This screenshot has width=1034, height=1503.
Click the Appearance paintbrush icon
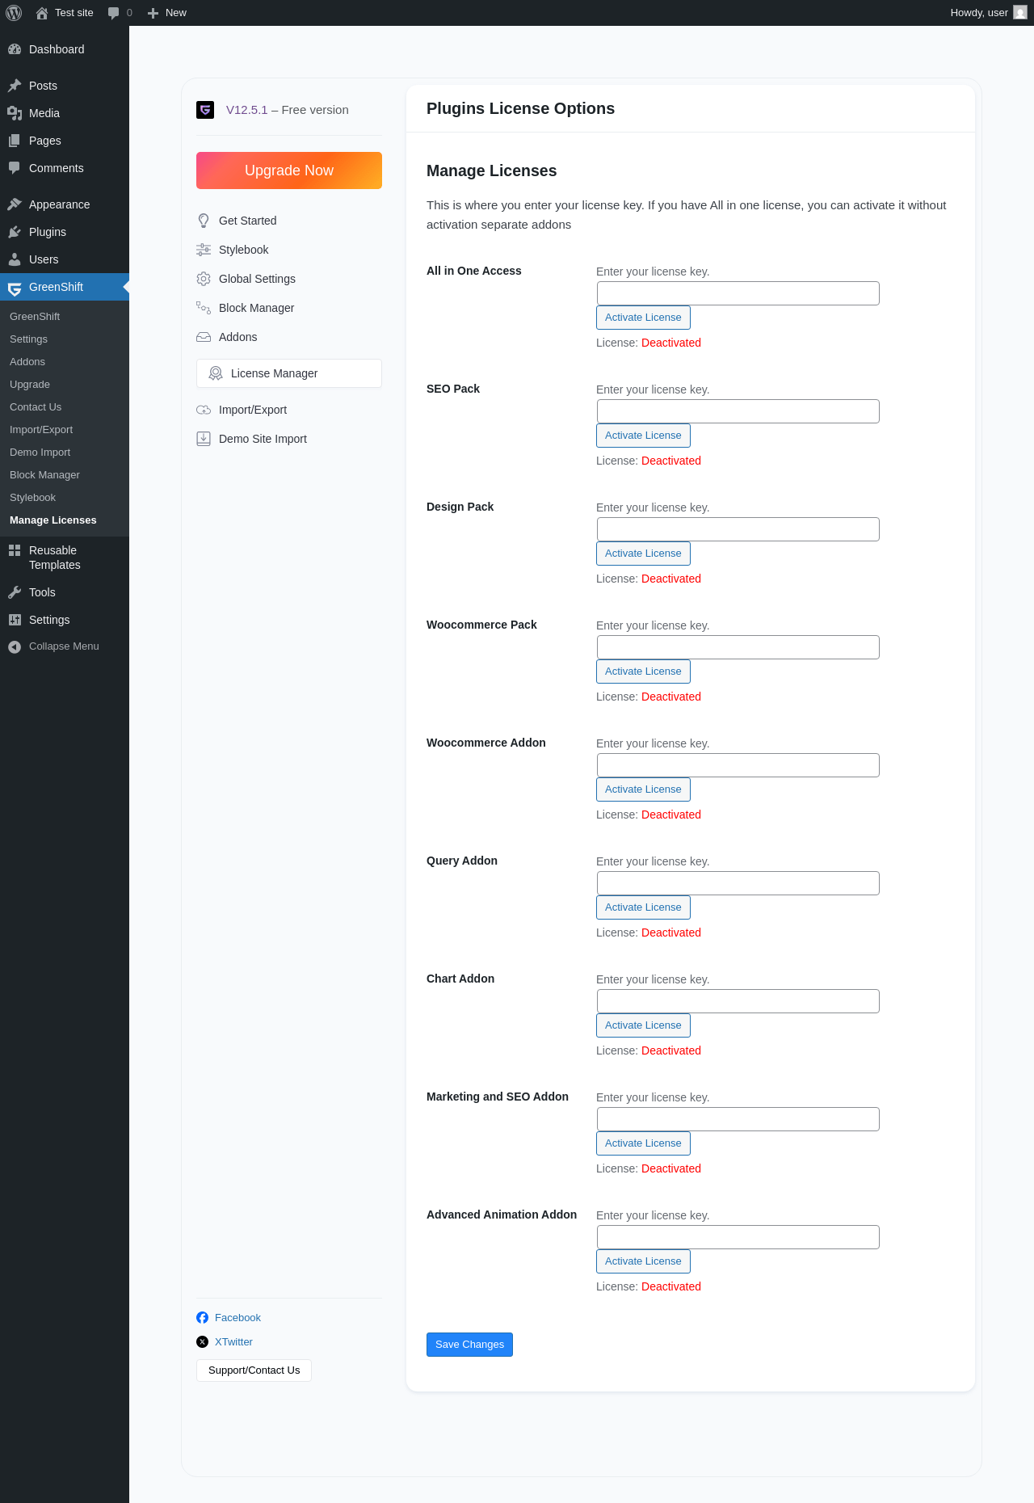15,204
